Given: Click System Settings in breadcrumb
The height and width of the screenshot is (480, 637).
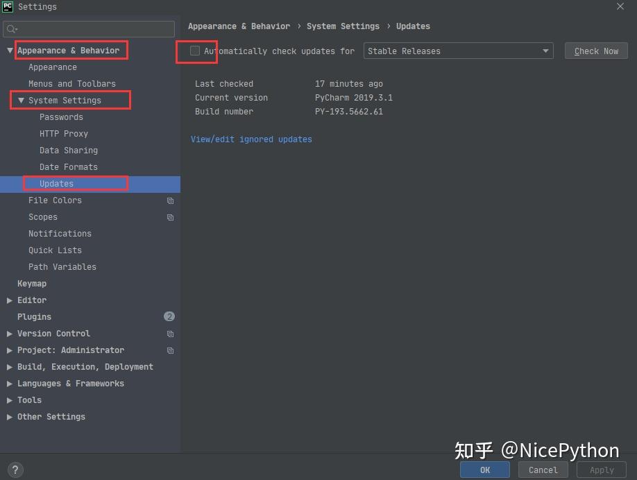Looking at the screenshot, I should [x=343, y=26].
